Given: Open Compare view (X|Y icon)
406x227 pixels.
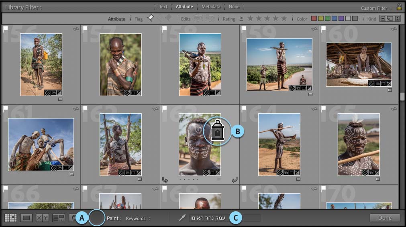Looking at the screenshot, I should (42, 218).
